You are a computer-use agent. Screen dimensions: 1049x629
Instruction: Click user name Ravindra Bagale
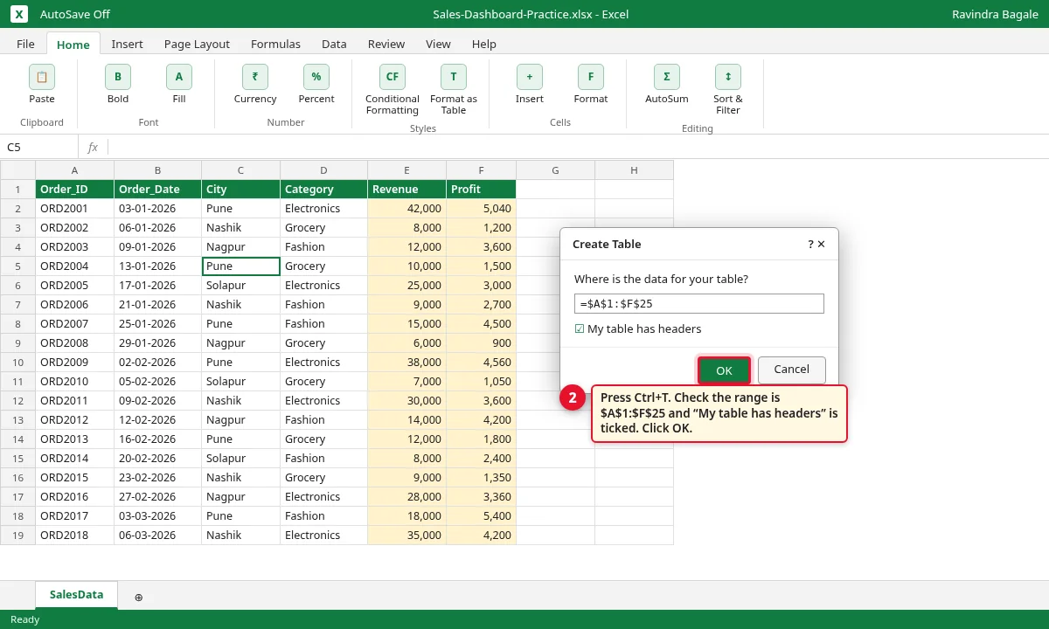(x=996, y=14)
